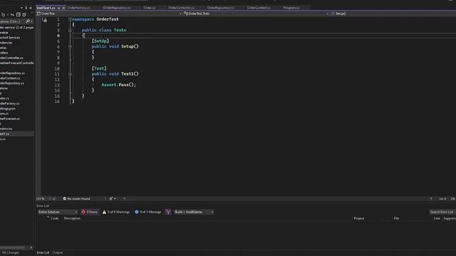This screenshot has width=456, height=256.
Task: Click the right arrow of Solution Explorer scrollbar
Action: 31,247
